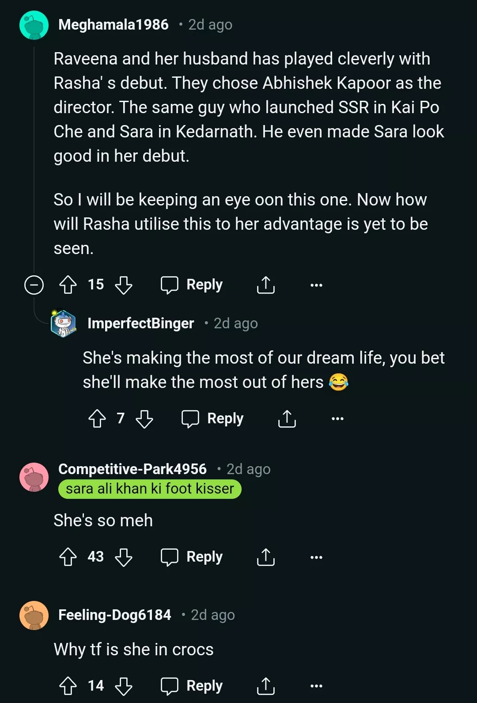This screenshot has height=703, width=477.
Task: Upvote the "She's so meh" comment
Action: click(x=68, y=557)
